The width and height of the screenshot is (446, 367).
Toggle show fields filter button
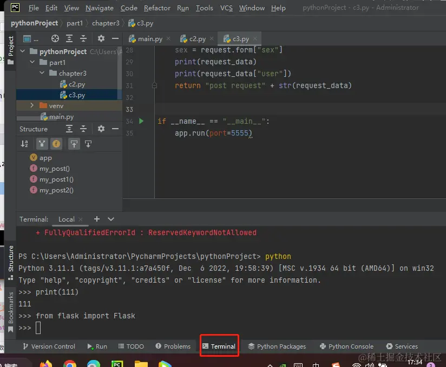(x=56, y=144)
